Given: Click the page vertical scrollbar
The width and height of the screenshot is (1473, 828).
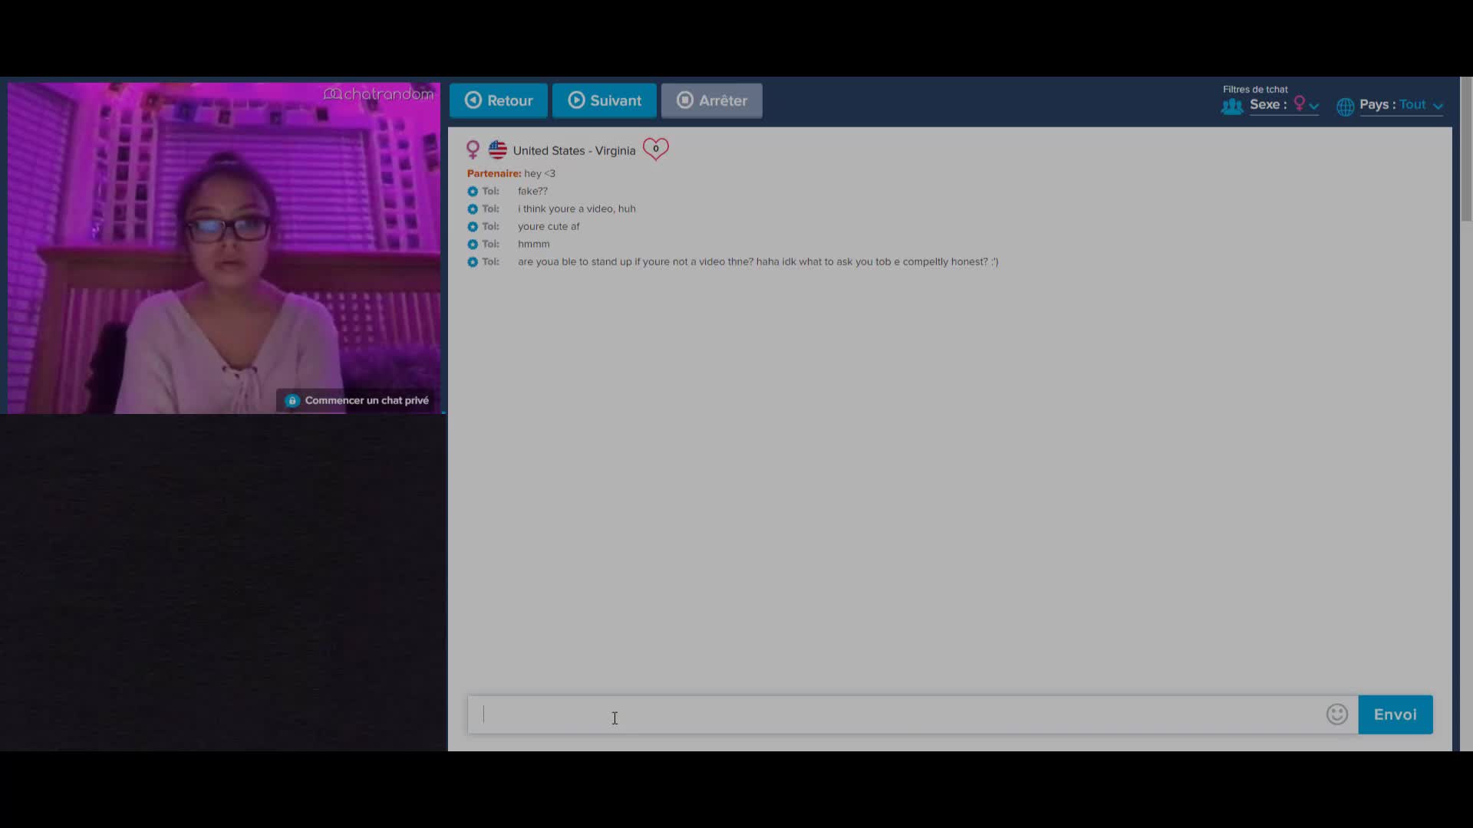Looking at the screenshot, I should [1466, 149].
